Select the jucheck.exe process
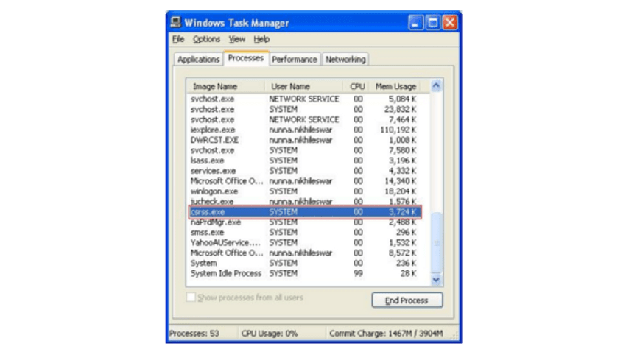Screen dimensions: 626x352 pos(304,202)
